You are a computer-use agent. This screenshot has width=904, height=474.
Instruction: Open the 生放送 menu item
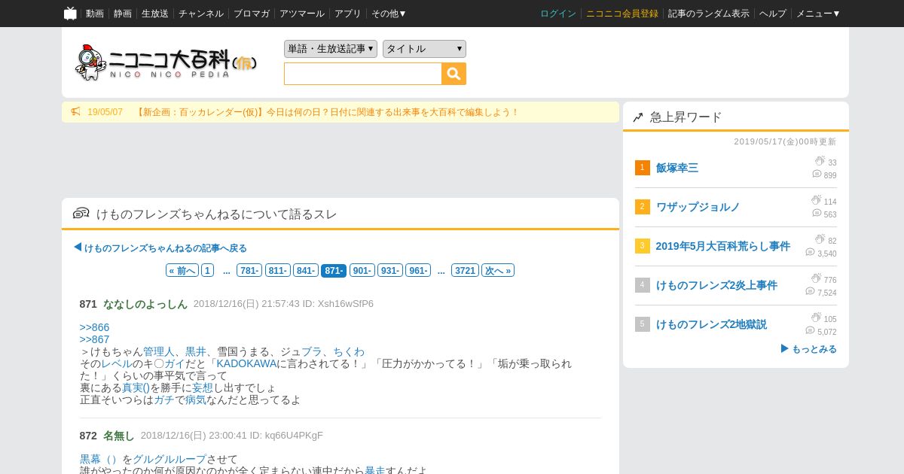[x=155, y=14]
